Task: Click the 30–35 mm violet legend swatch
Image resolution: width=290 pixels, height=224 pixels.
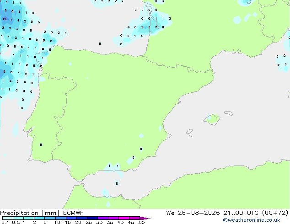Action: click(103, 218)
